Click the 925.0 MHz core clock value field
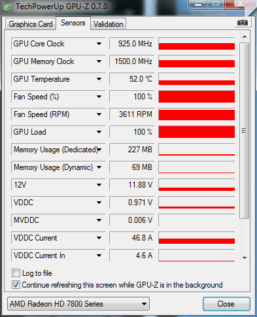 132,44
